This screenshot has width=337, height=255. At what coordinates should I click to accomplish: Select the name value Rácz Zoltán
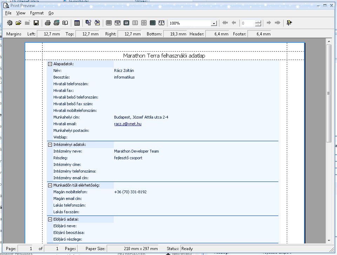point(124,71)
